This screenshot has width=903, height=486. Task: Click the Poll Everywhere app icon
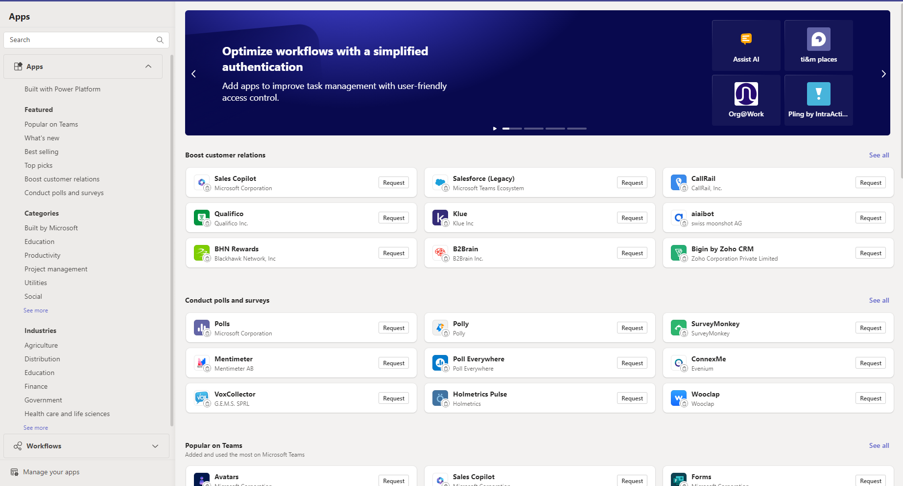pos(440,363)
